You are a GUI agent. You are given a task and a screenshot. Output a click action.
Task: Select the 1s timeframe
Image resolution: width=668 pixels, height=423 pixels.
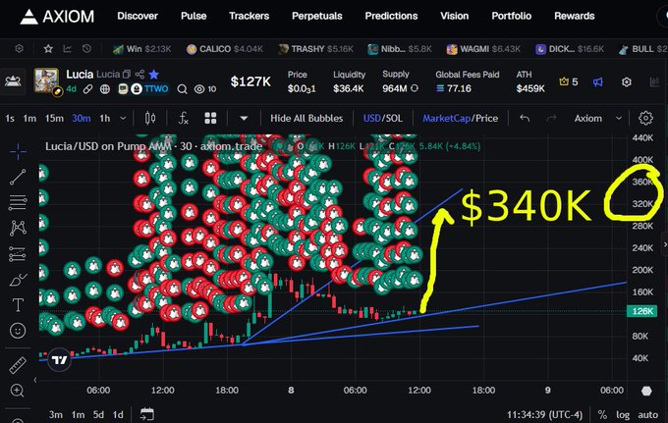tap(10, 119)
